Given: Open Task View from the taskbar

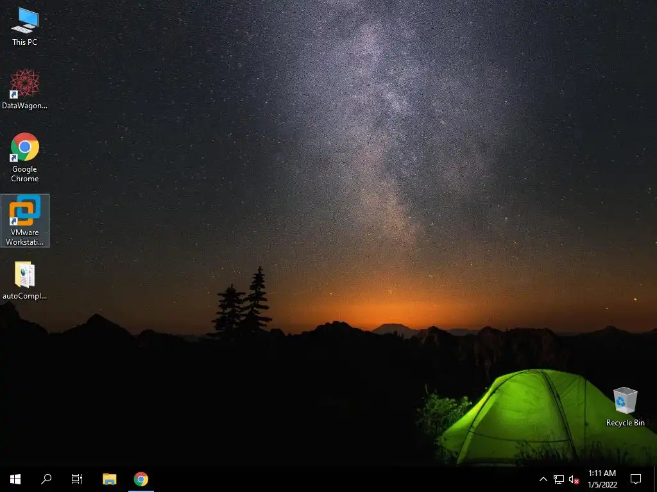Looking at the screenshot, I should pos(77,479).
